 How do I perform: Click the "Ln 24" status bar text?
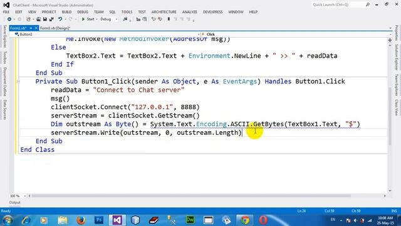(x=301, y=211)
